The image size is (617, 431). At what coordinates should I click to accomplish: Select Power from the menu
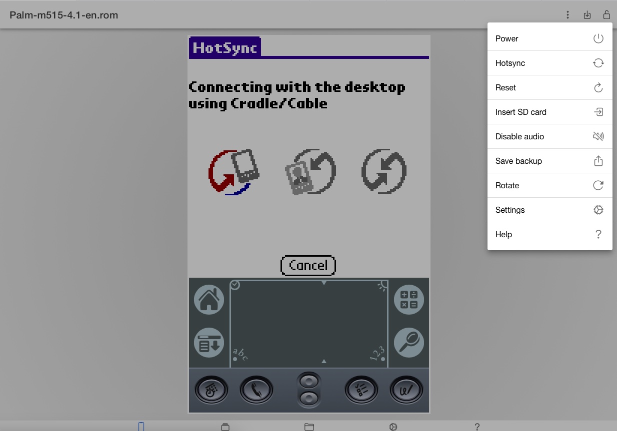549,39
